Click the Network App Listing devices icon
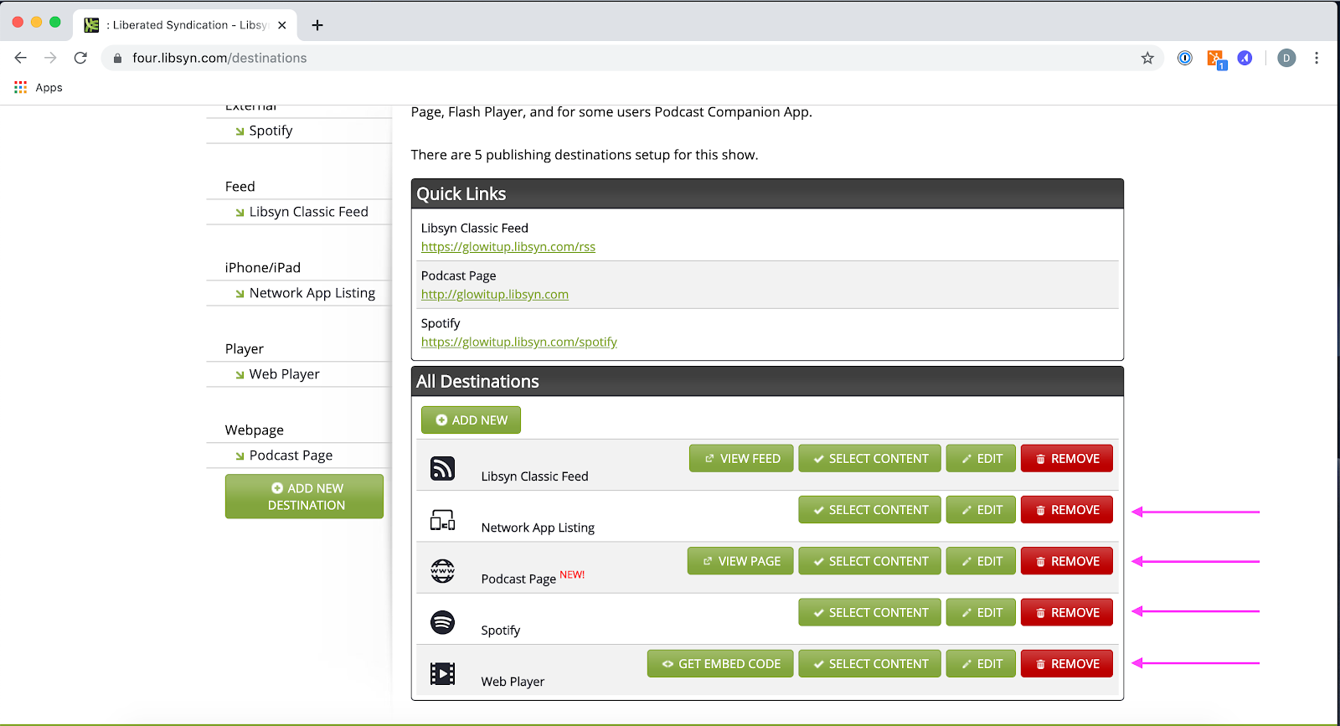This screenshot has width=1340, height=726. 442,520
